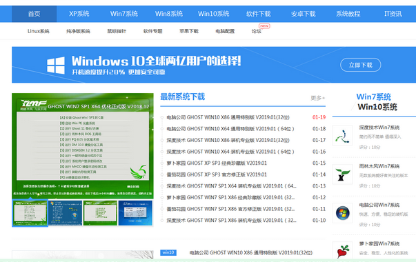Select the second blue slideshow thumbnail
This screenshot has width=416, height=262.
point(66,213)
